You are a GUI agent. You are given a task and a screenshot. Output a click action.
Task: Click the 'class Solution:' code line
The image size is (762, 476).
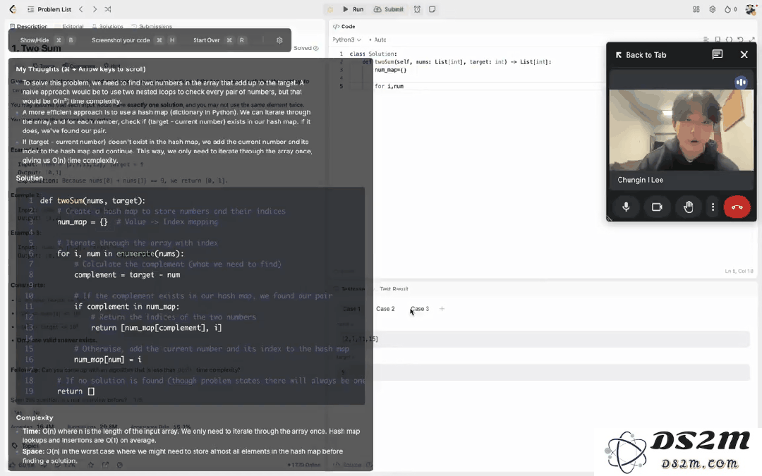point(373,54)
